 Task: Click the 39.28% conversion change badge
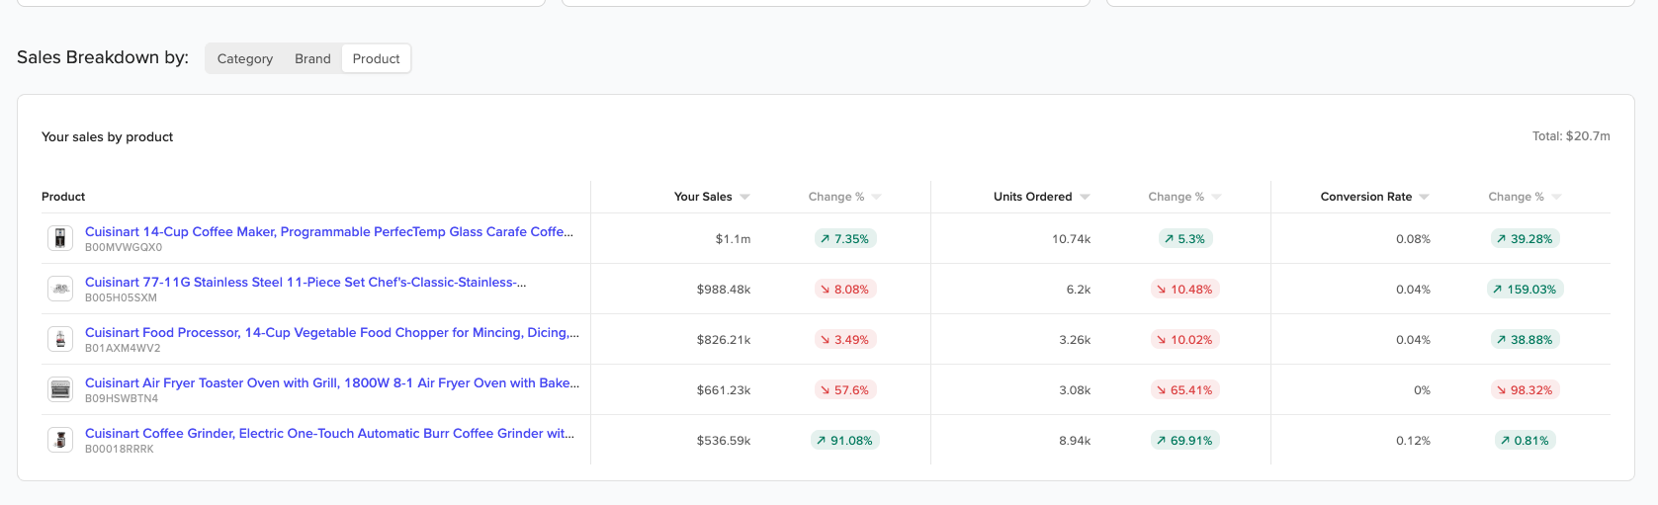click(1525, 239)
